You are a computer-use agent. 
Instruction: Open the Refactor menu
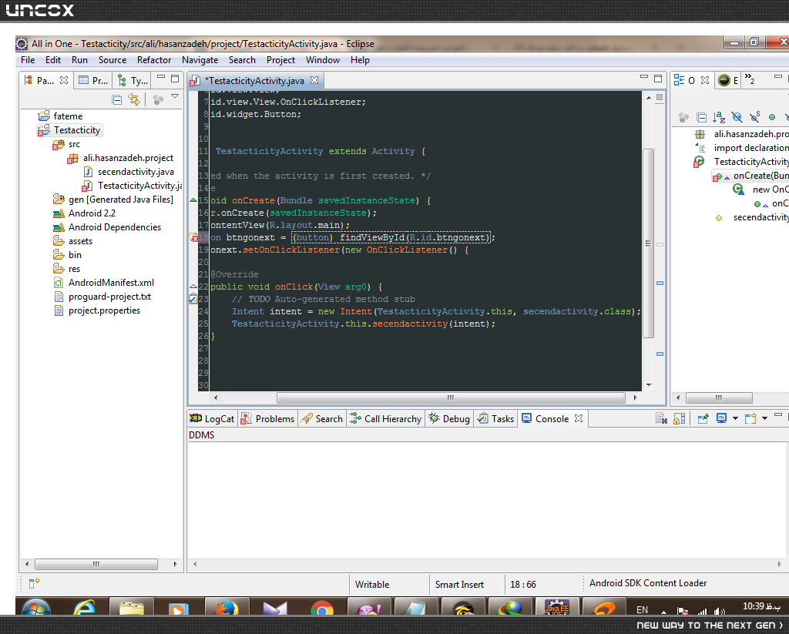pos(154,60)
